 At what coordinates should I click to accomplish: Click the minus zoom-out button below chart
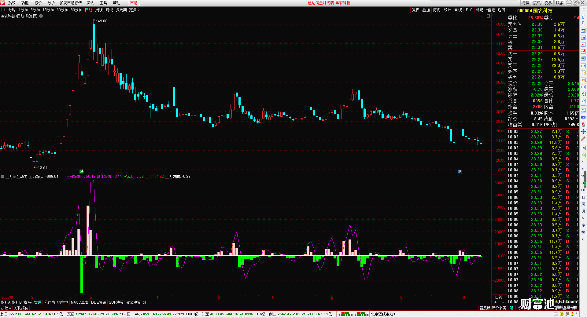(503, 302)
